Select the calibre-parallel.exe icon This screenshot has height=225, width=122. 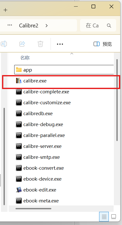coord(19,135)
